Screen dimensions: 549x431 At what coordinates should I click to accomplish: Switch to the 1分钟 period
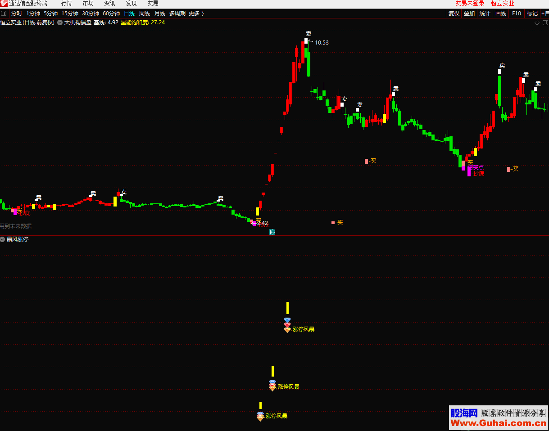click(x=33, y=13)
